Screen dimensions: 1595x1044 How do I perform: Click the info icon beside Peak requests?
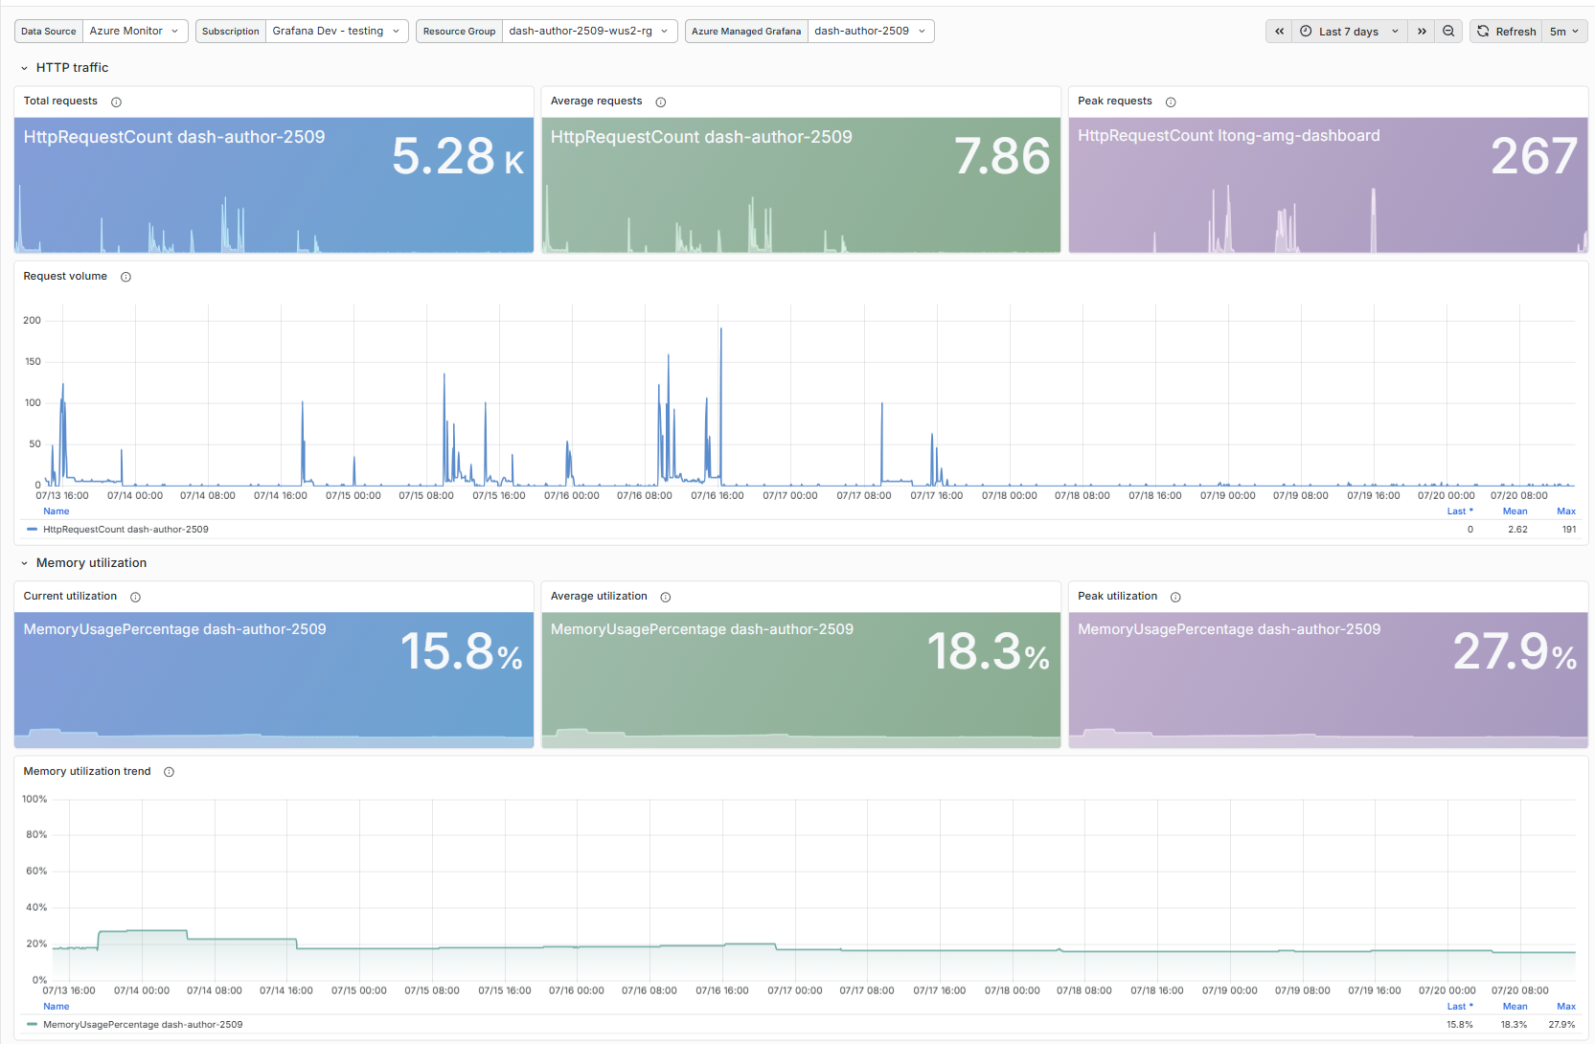[1171, 102]
